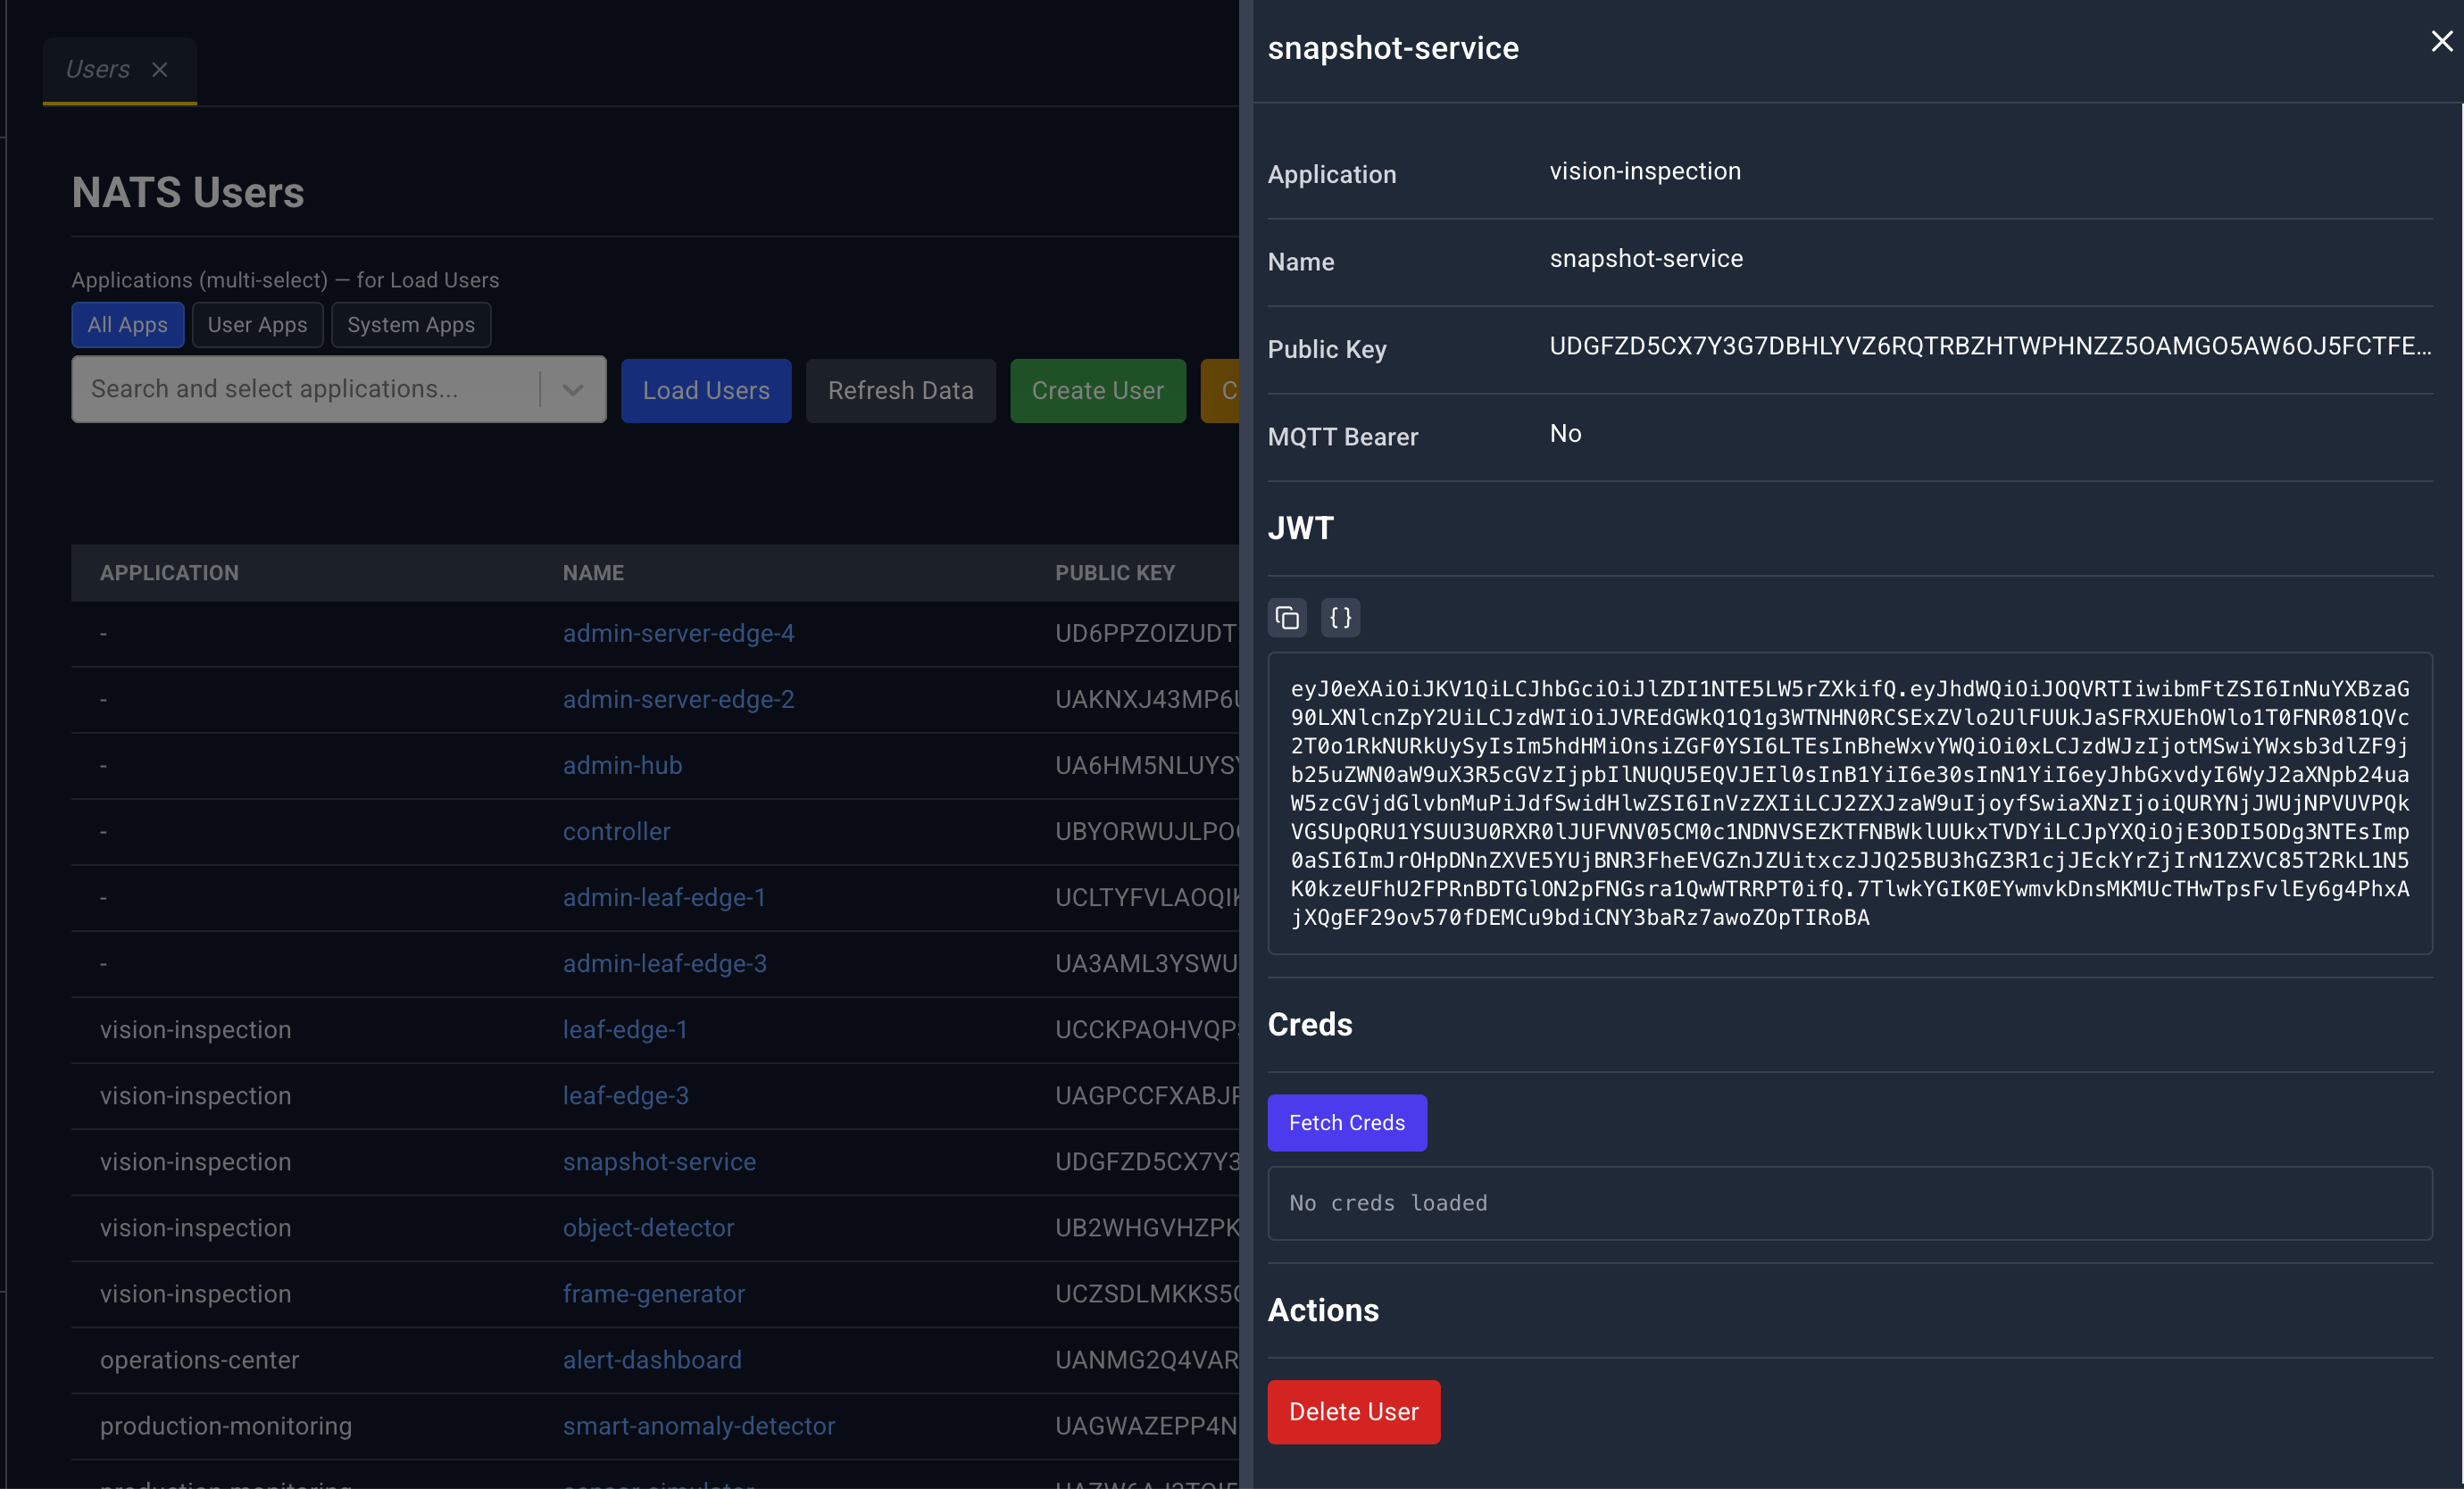Click the APPLICATION column header
Image resolution: width=2464 pixels, height=1489 pixels.
(x=169, y=573)
